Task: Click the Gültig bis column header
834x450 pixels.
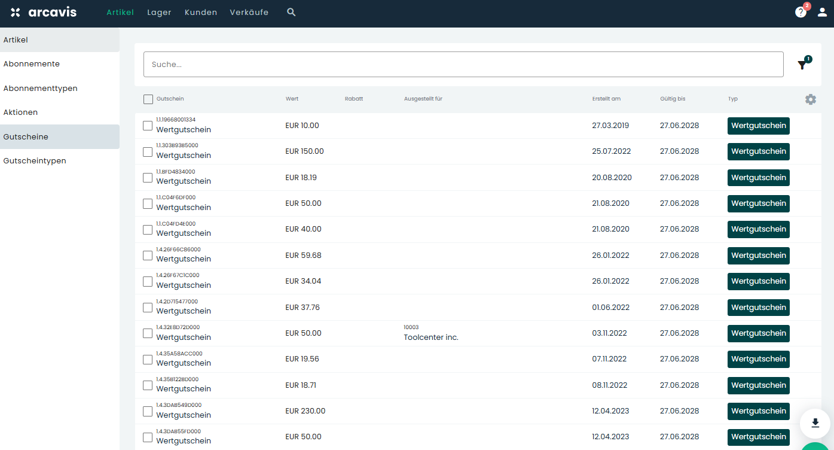Action: pyautogui.click(x=673, y=99)
